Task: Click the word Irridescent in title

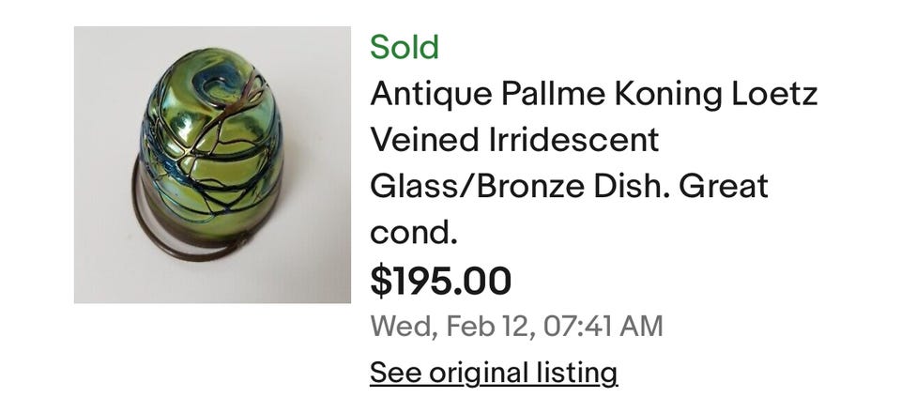Action: (571, 140)
